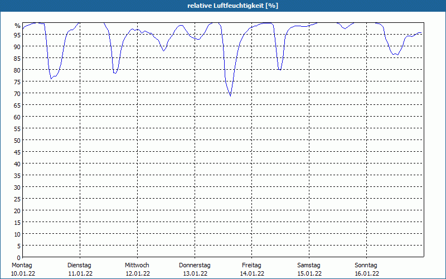Click the y-axis value '95'
Viewport: 446px width, 279px height.
coord(17,35)
